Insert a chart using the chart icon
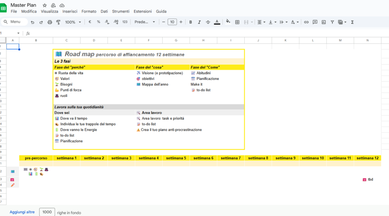Viewport: 389px width, 216px height. click(x=324, y=22)
